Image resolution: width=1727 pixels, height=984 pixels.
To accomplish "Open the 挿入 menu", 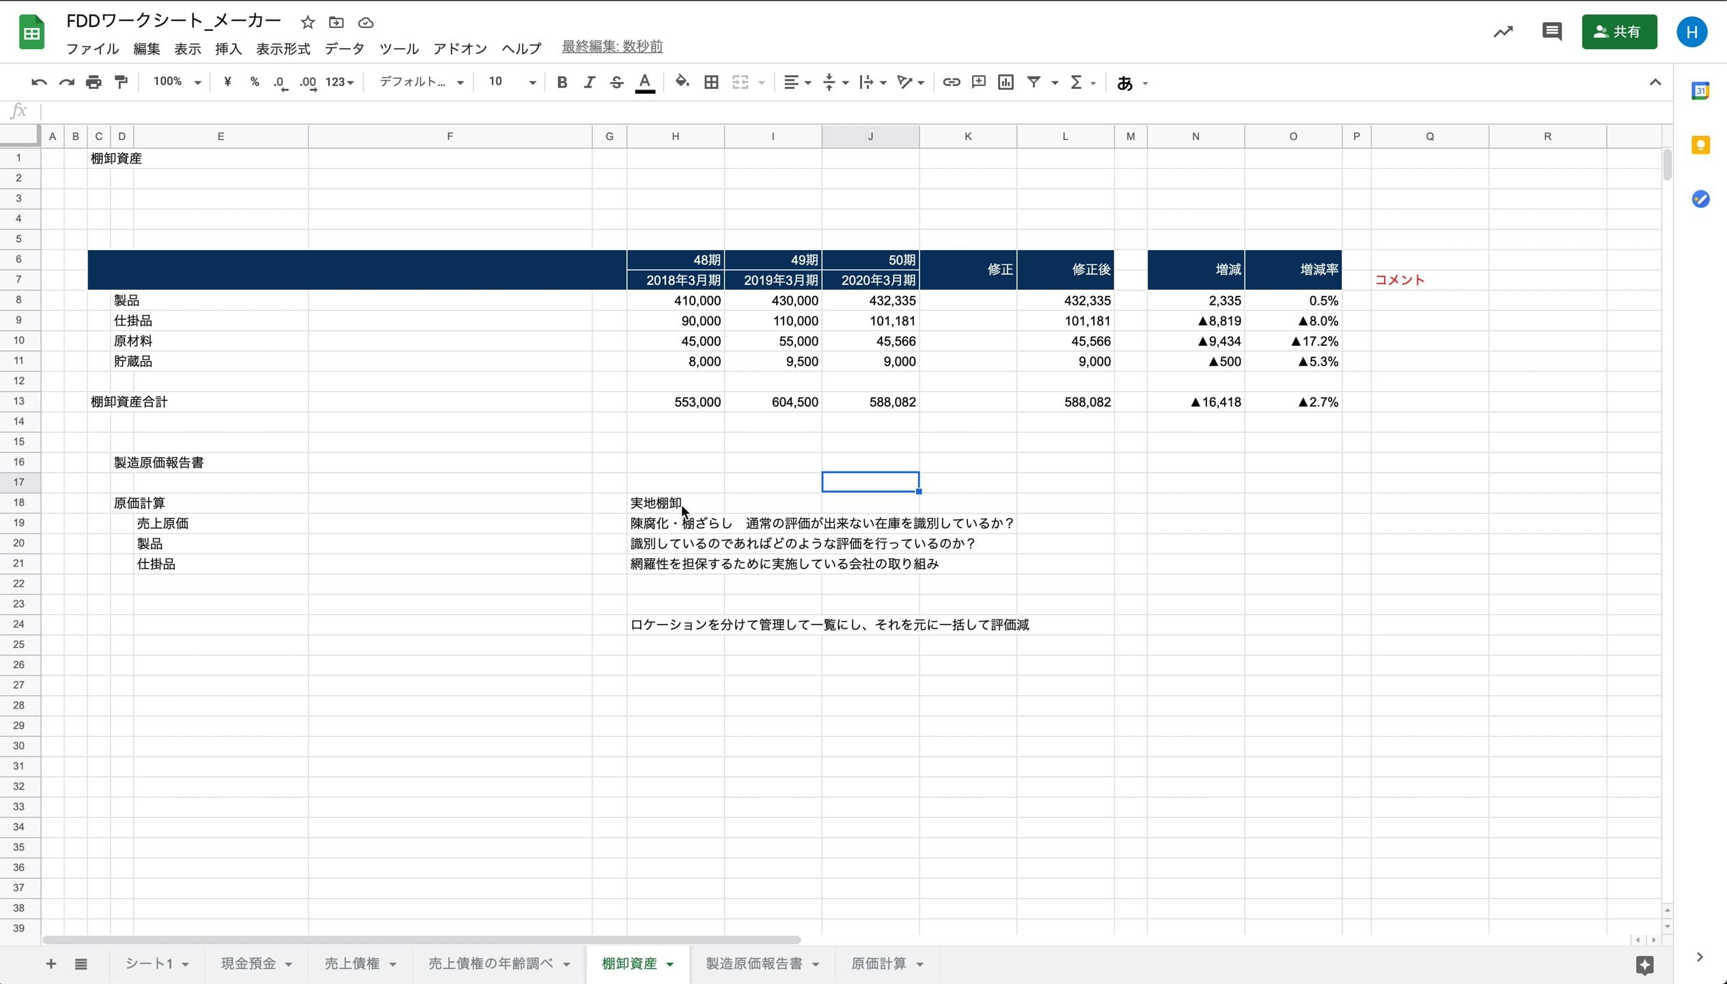I will [228, 49].
